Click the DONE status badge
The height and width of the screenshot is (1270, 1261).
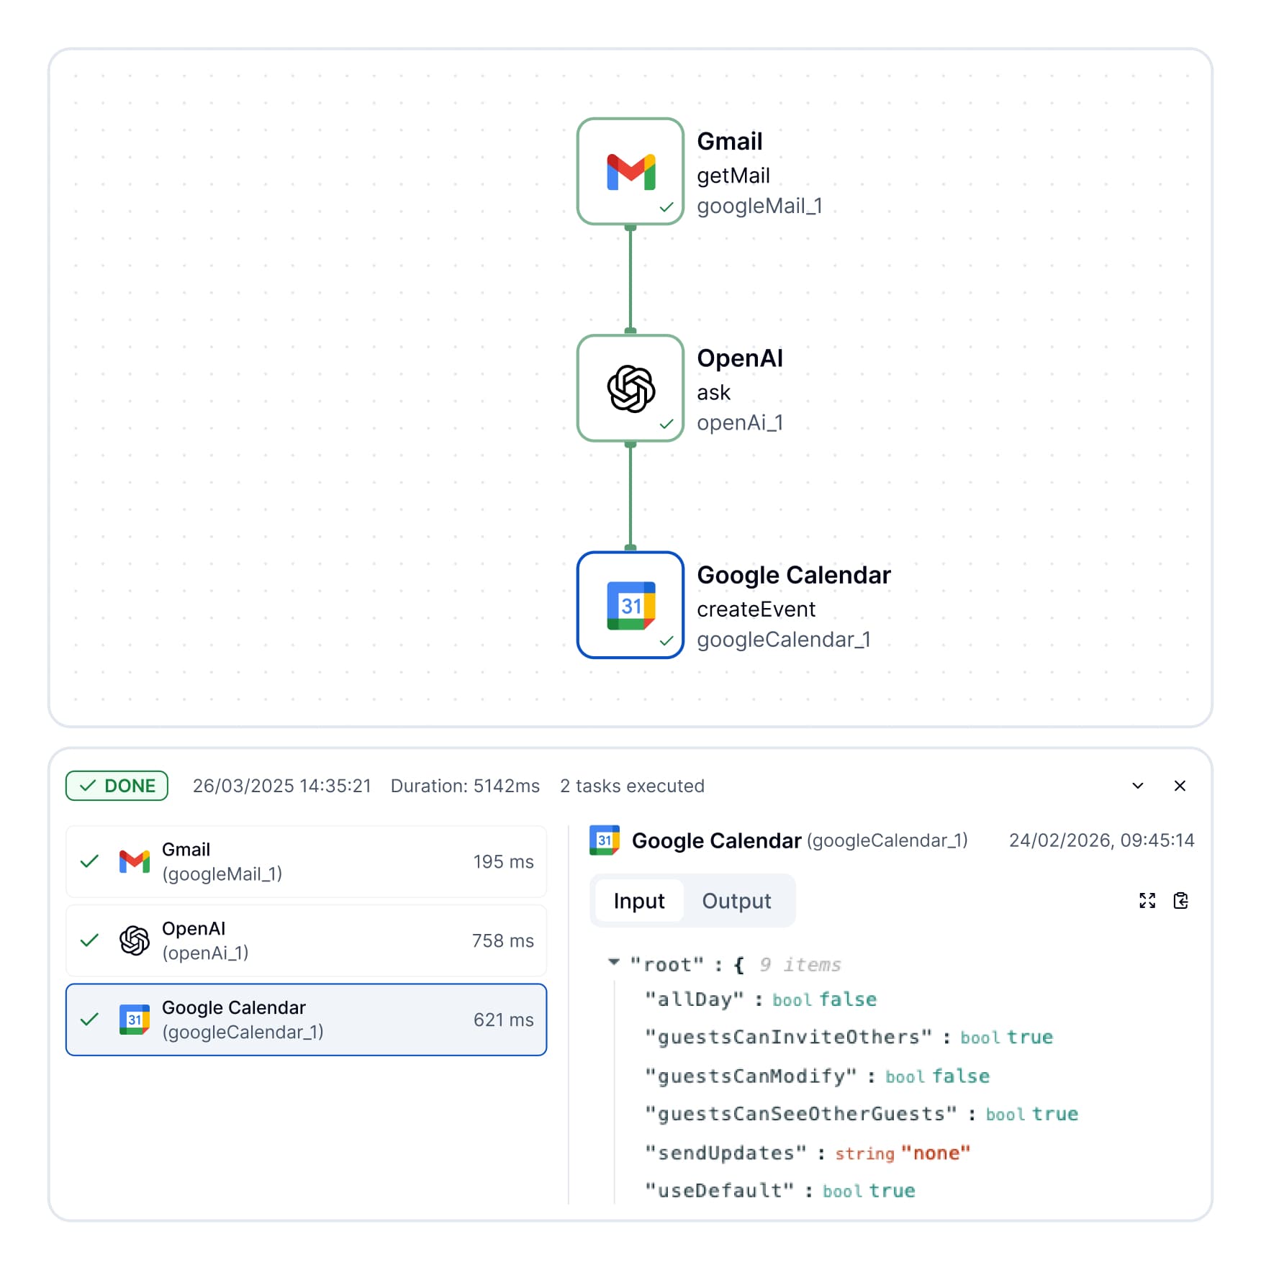pyautogui.click(x=117, y=786)
